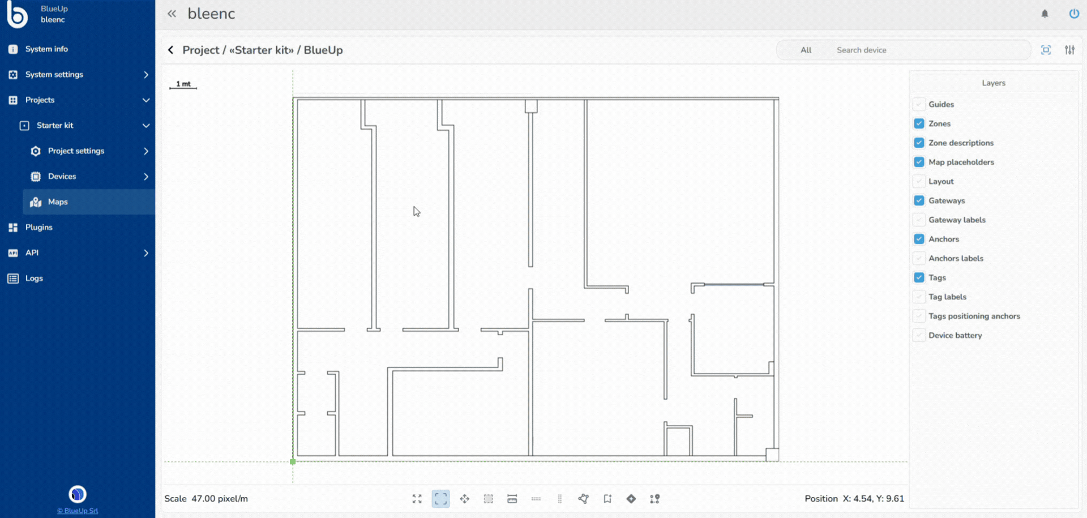This screenshot has height=518, width=1087.
Task: Open the Plugins menu item
Action: point(38,228)
